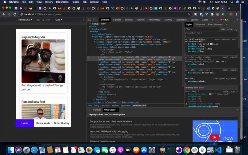Expand the head element node
This screenshot has height=155, width=248.
pos(90,29)
